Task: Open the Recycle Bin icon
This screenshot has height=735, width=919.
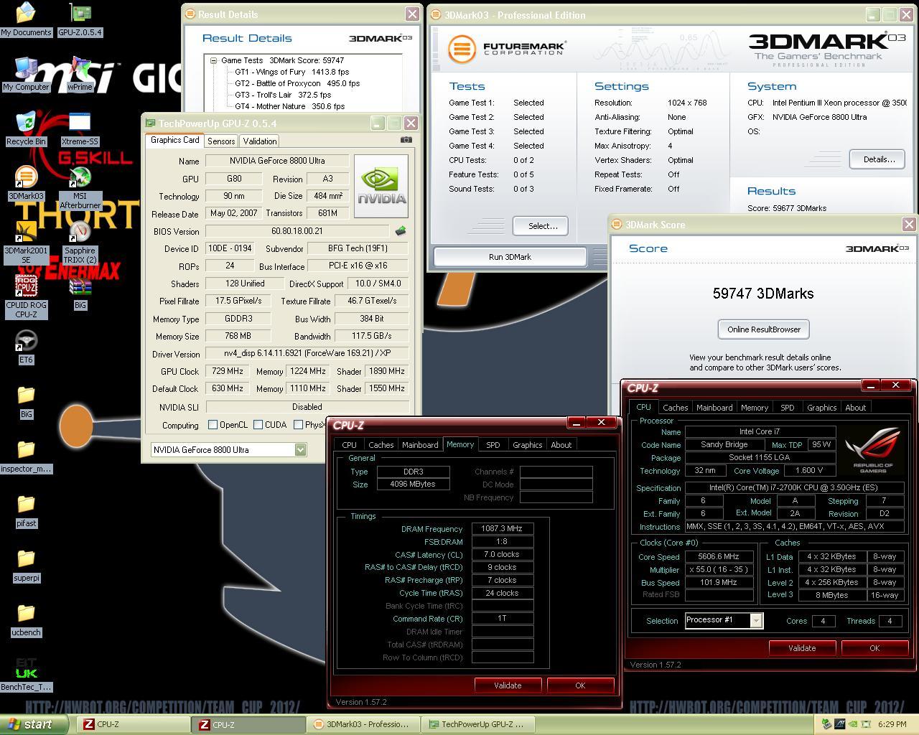Action: click(x=26, y=128)
